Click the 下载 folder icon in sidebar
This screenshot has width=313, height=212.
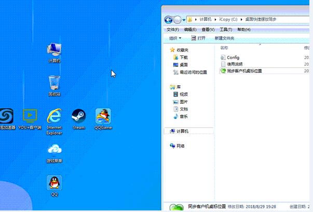point(175,58)
